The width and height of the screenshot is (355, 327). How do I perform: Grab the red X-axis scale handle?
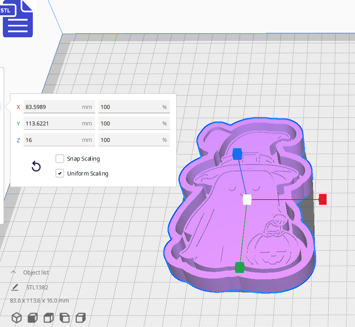(x=322, y=199)
